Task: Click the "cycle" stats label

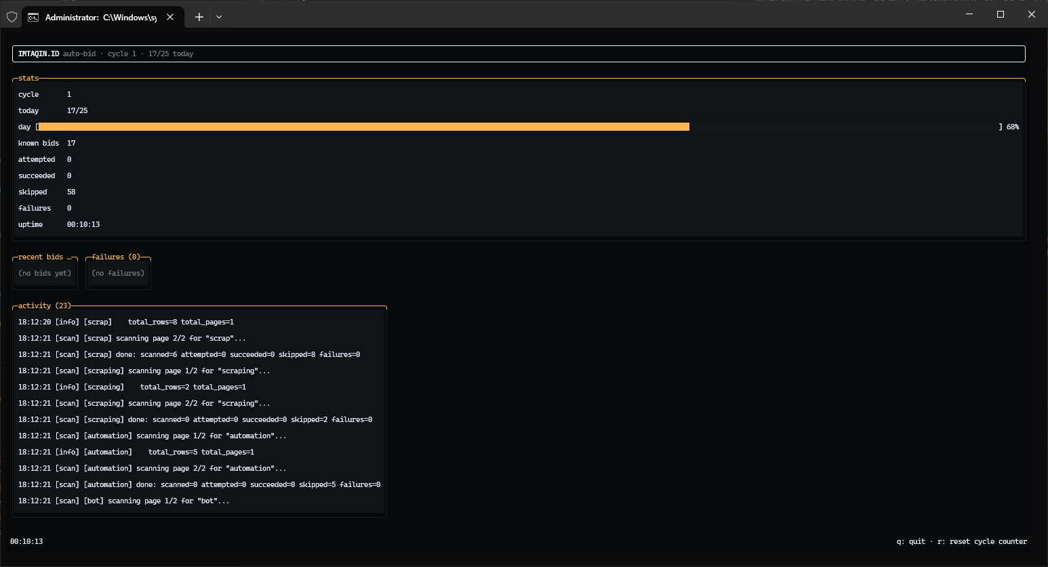Action: [x=28, y=94]
